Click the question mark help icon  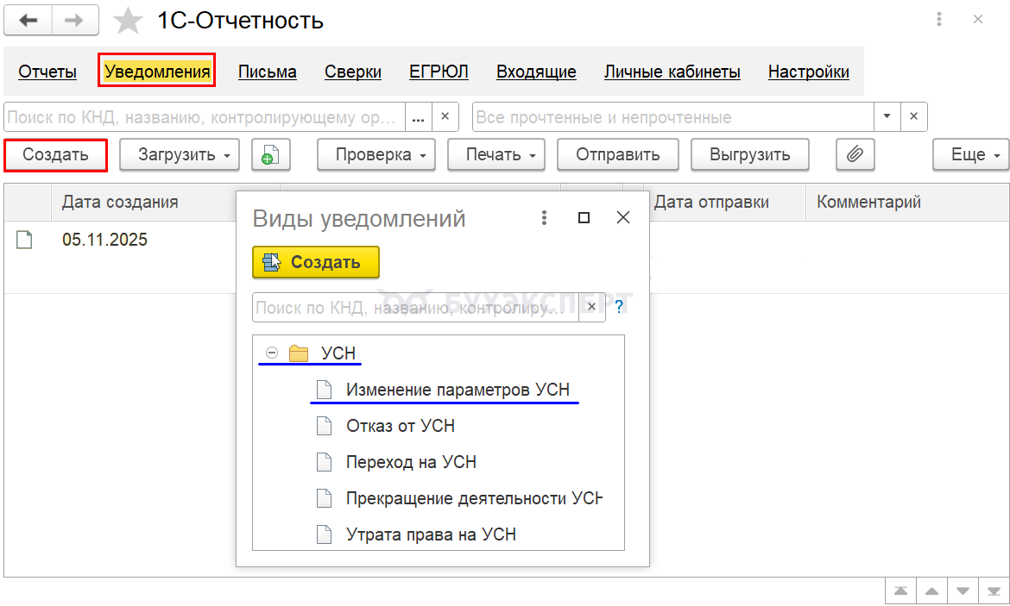pos(618,307)
